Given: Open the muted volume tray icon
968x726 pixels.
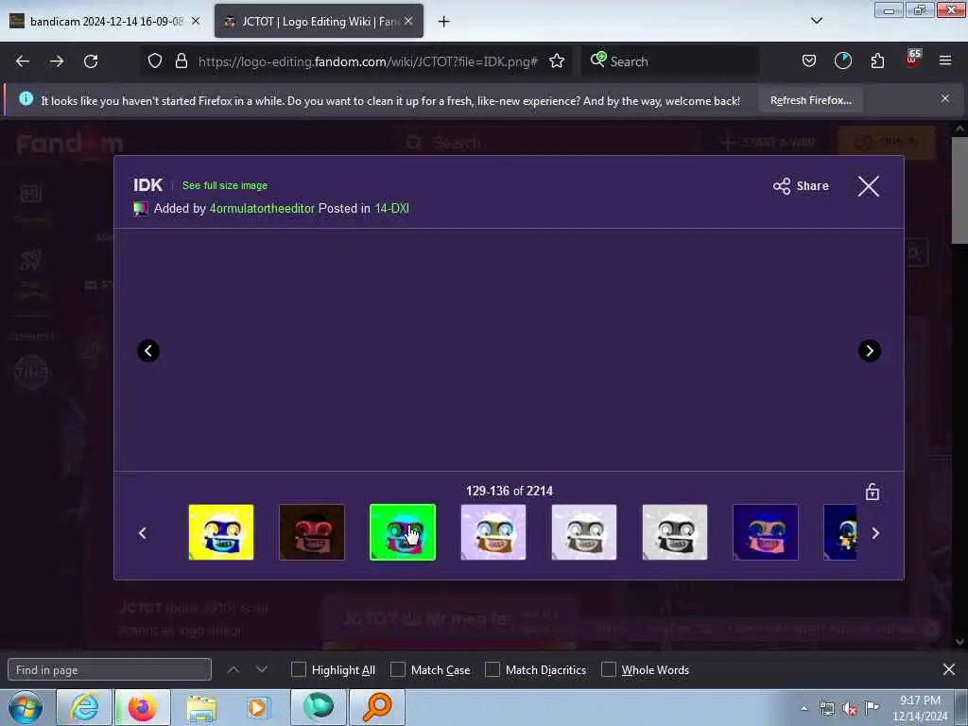Looking at the screenshot, I should click(x=850, y=709).
